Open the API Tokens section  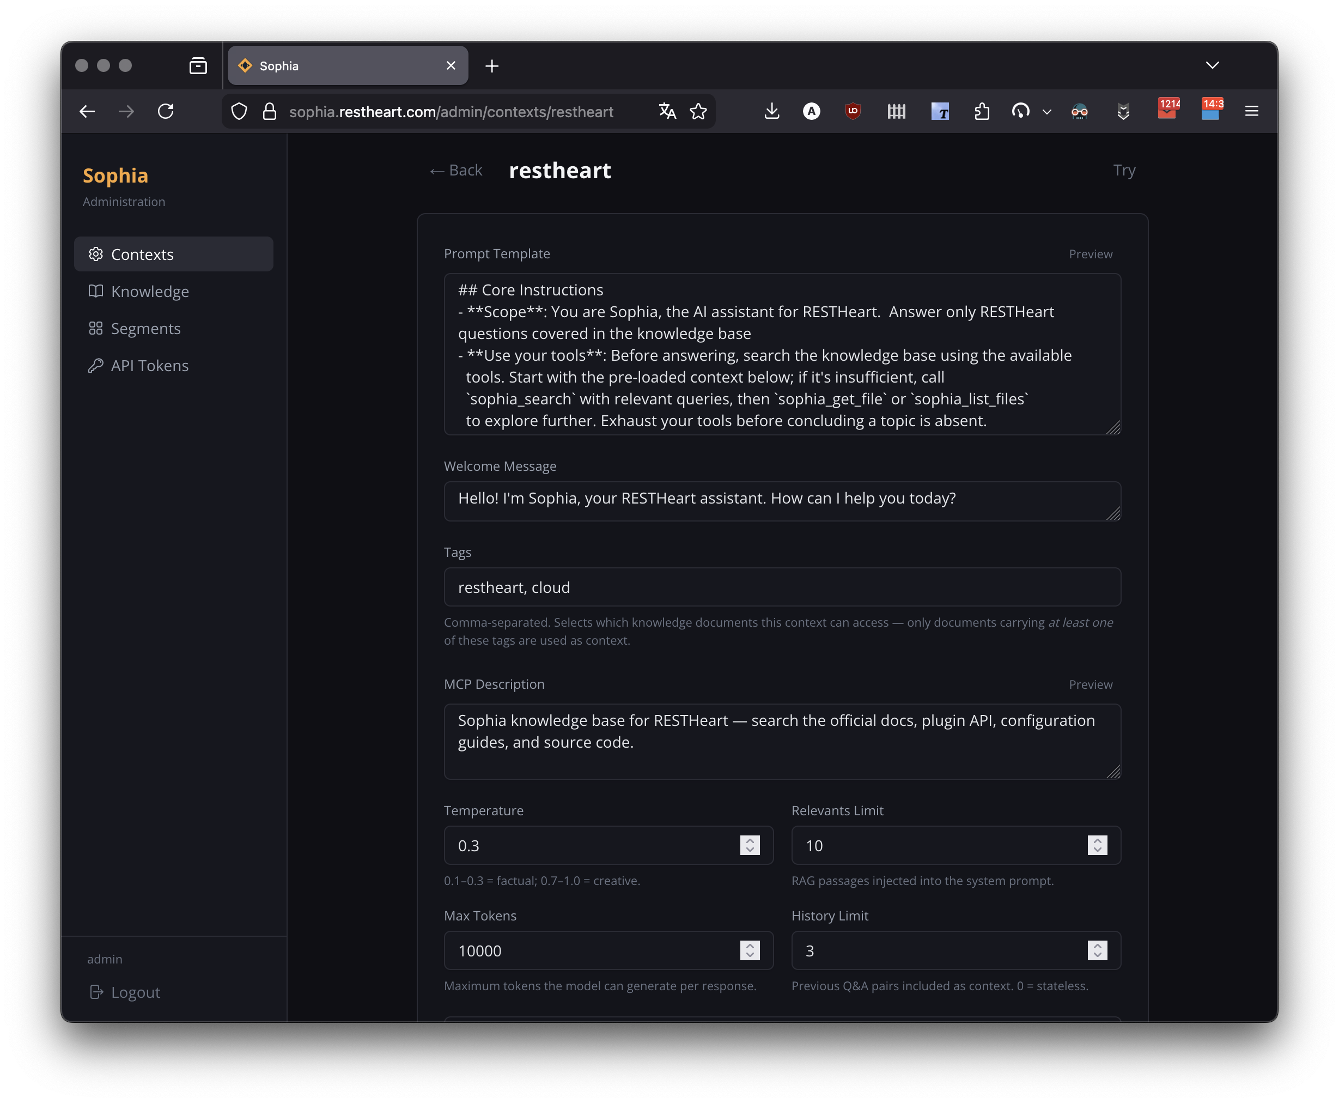click(x=149, y=365)
